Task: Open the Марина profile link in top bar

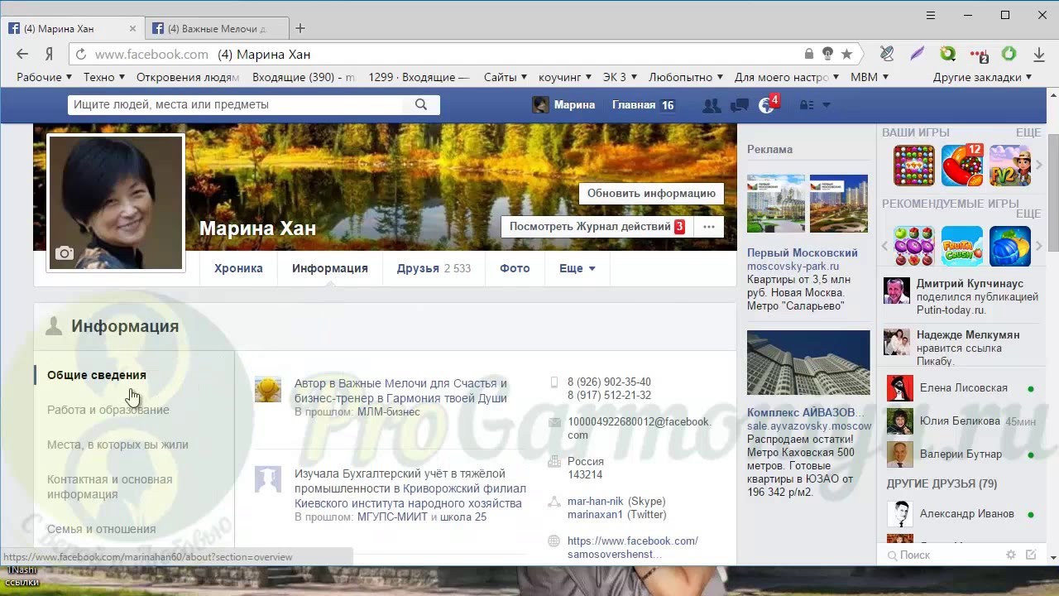Action: point(564,105)
